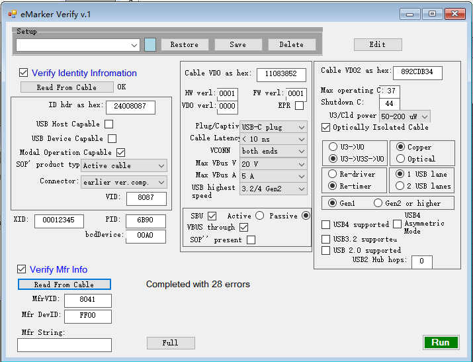
Task: Select 2 USB lanes option
Action: click(400, 186)
